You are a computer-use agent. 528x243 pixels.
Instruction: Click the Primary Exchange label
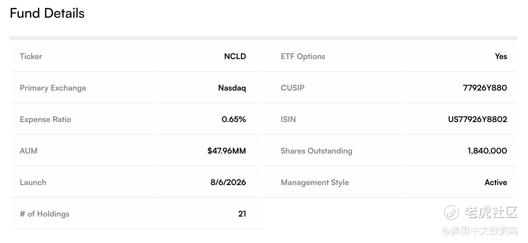point(53,88)
